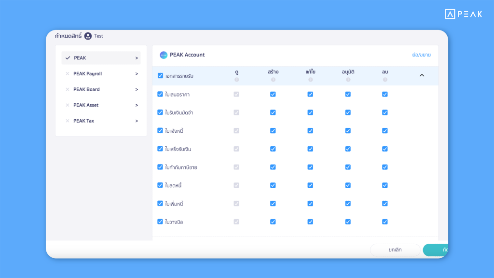The width and height of the screenshot is (494, 278).
Task: Toggle the ใบวางบิล row checkbox
Action: pos(160,222)
